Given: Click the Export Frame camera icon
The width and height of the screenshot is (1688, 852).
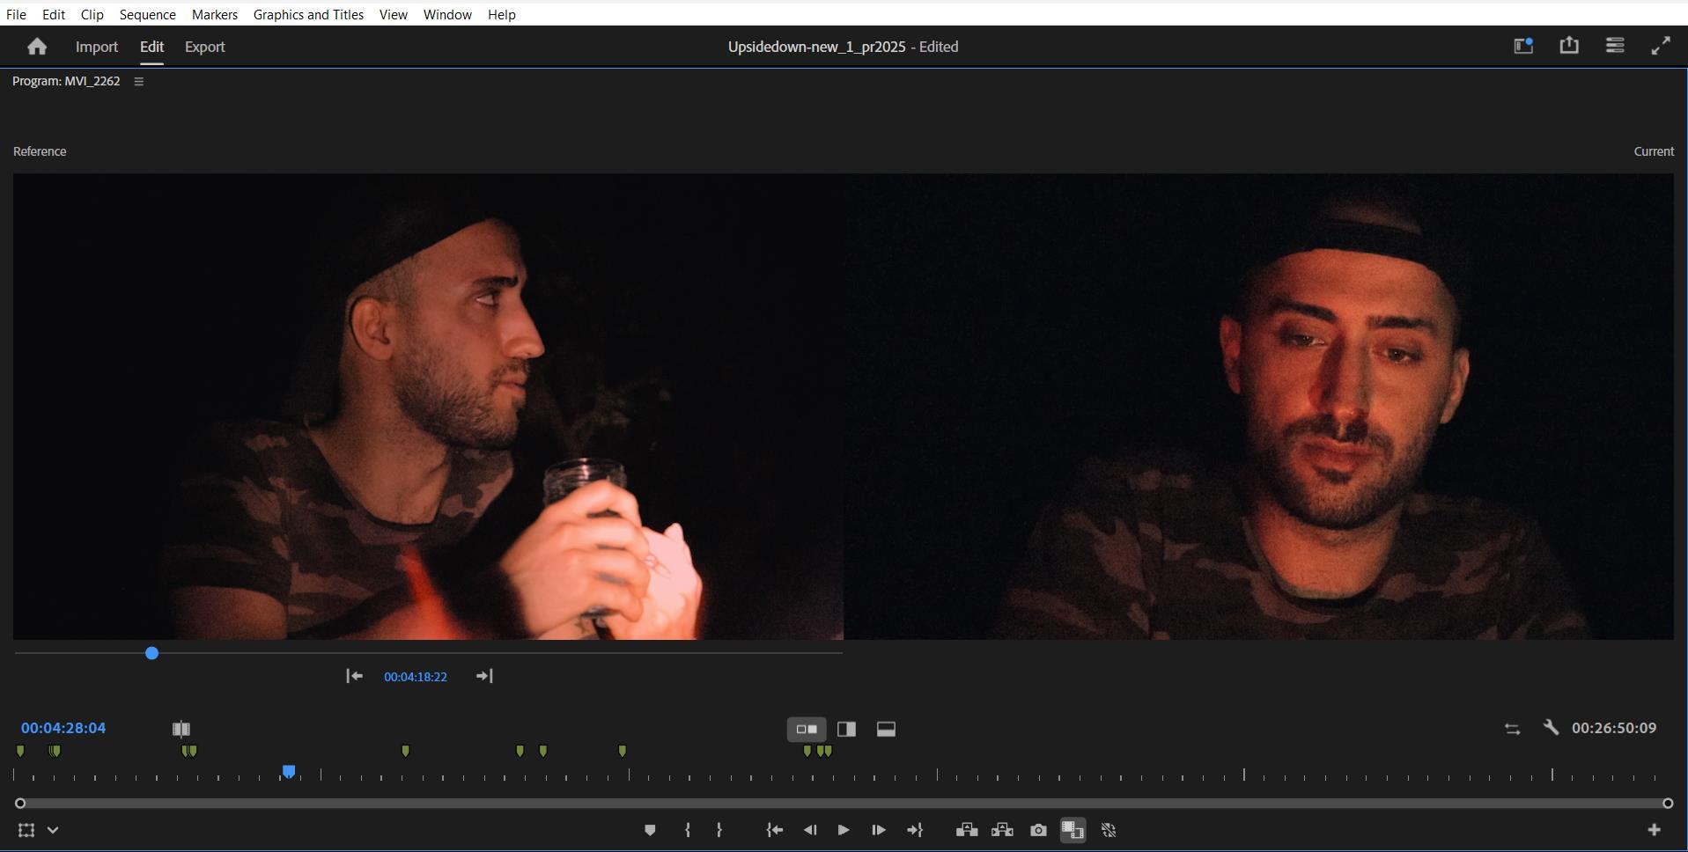Looking at the screenshot, I should (1038, 830).
